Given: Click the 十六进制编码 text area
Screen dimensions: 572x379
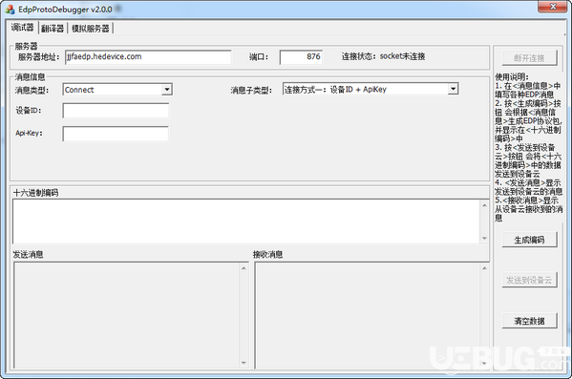Looking at the screenshot, I should 246,221.
